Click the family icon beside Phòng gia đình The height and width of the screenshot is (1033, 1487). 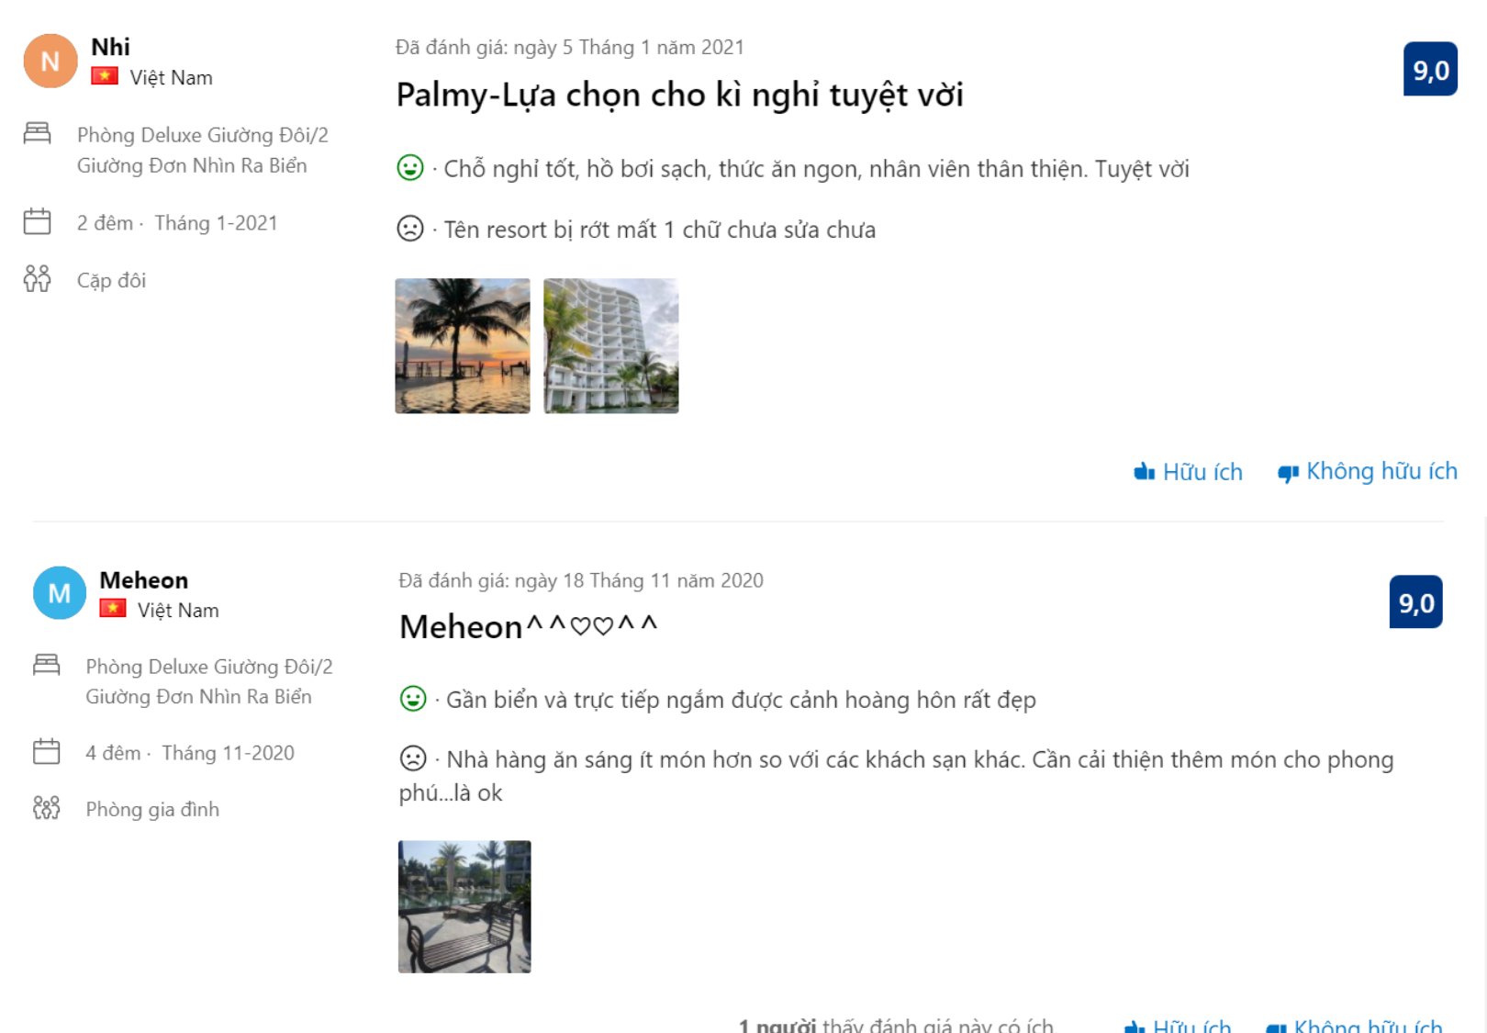(47, 808)
